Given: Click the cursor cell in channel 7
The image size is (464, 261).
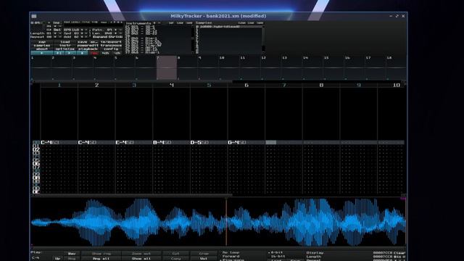Looking at the screenshot, I should pyautogui.click(x=270, y=143).
